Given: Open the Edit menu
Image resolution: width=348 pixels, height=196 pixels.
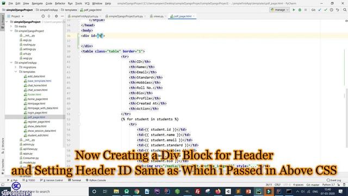Looking at the screenshot, I should [18, 4].
